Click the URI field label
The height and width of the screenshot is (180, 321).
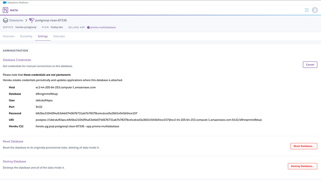(x=11, y=120)
